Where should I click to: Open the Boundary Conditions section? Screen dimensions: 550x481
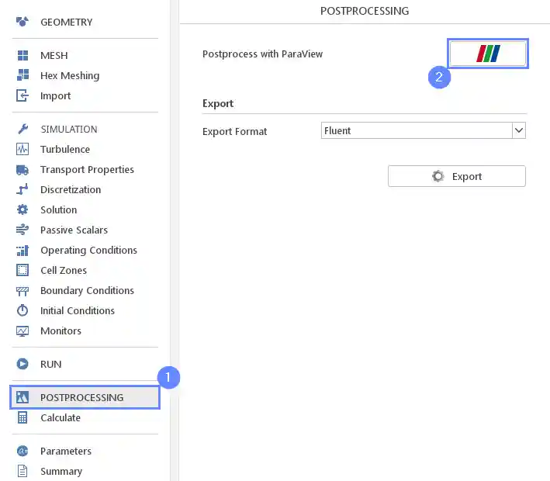(87, 290)
